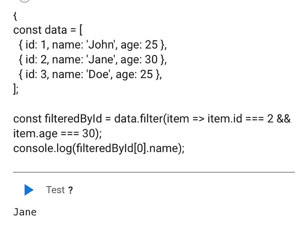The image size is (308, 231).
Task: Click the filteredById variable in the const declaration
Action: (x=73, y=119)
